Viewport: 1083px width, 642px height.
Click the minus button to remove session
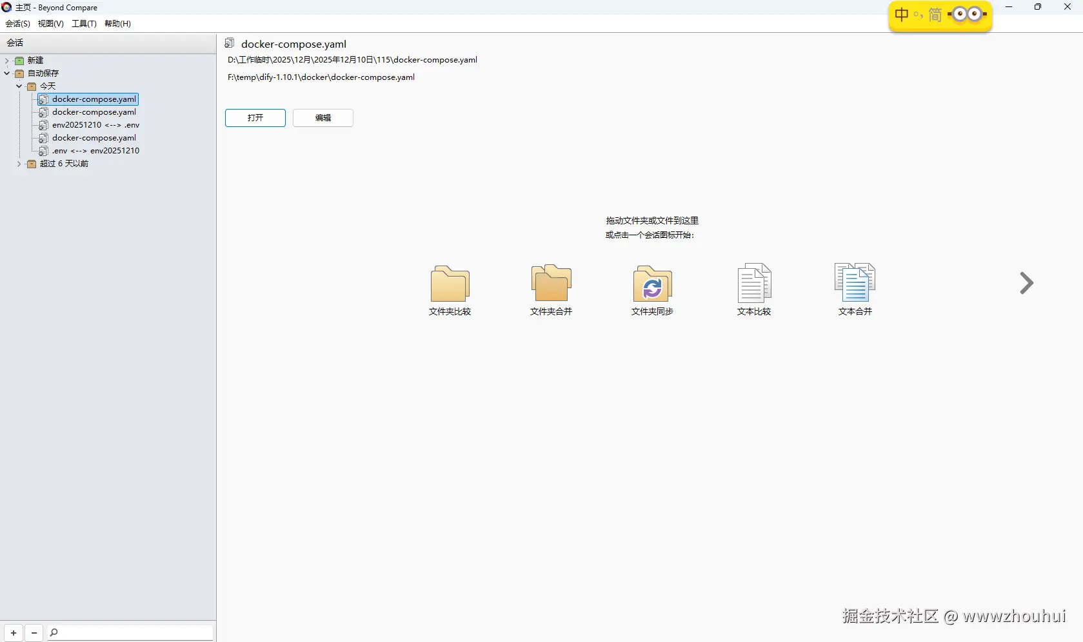(34, 633)
